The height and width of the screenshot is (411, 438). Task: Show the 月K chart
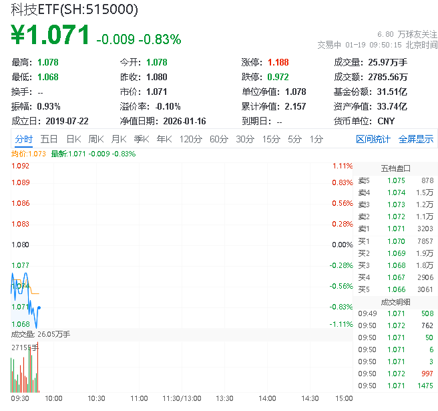point(119,139)
